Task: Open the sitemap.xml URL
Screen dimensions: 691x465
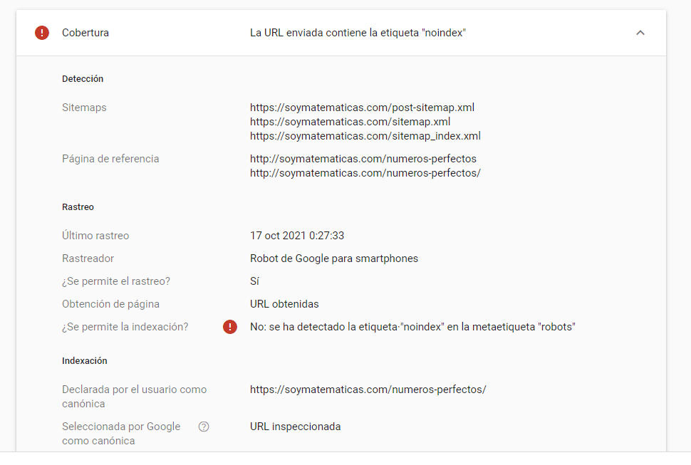Action: click(x=350, y=122)
